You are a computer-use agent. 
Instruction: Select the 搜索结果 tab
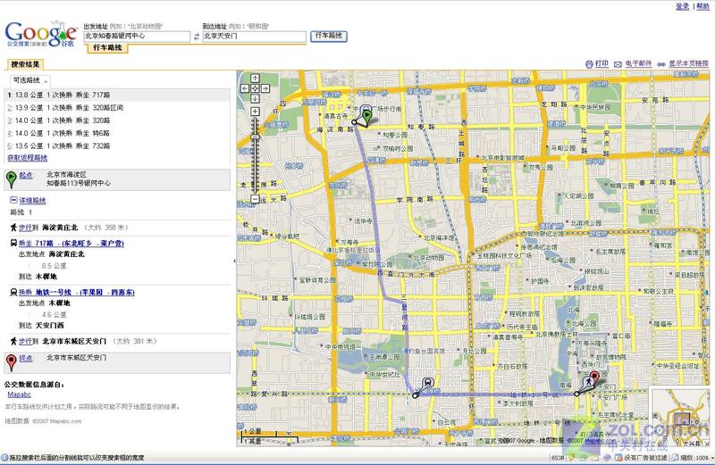click(x=26, y=64)
